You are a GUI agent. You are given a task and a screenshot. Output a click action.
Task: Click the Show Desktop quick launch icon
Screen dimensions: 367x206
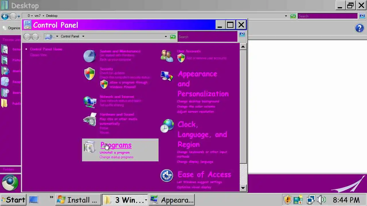(34, 199)
